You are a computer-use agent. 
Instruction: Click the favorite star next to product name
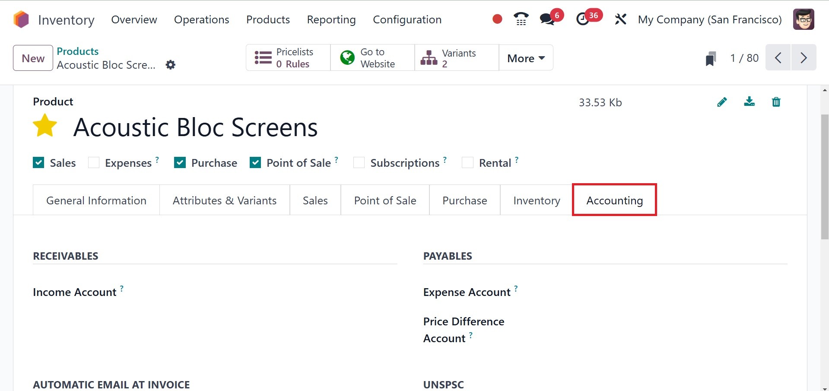tap(45, 126)
